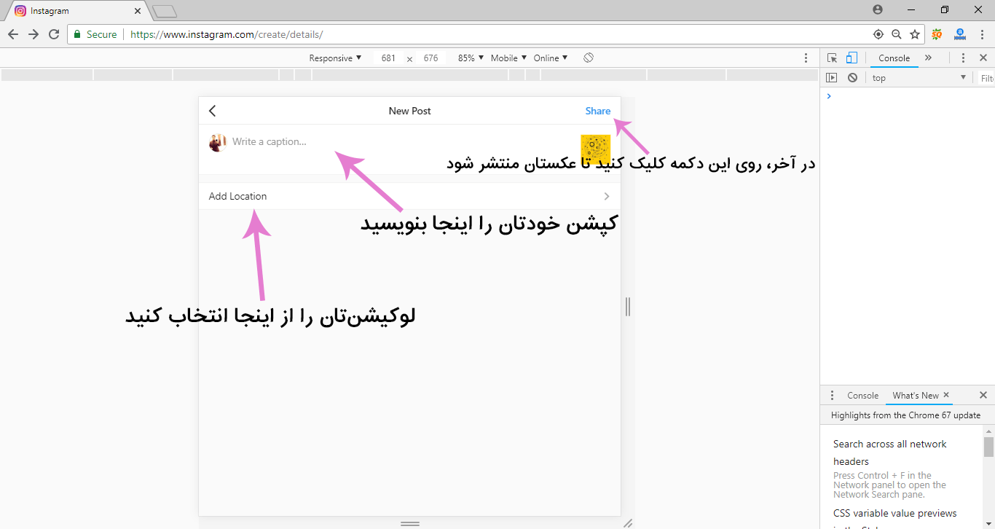Bookmark this page with the star icon
Image resolution: width=995 pixels, height=529 pixels.
(x=915, y=34)
